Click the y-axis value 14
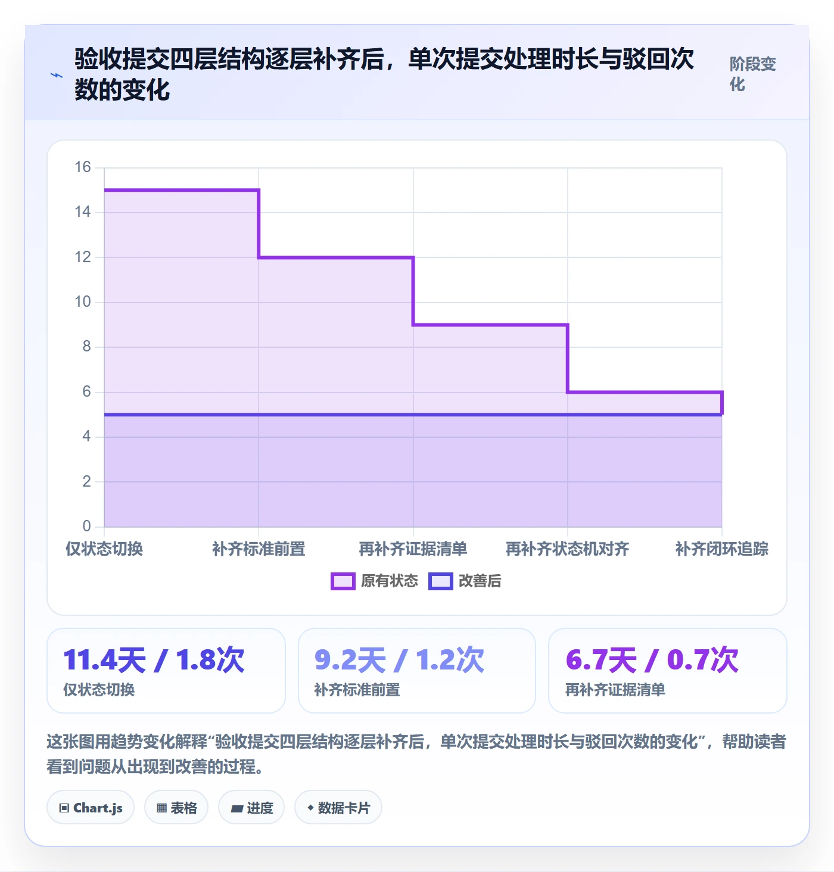834x872 pixels. pyautogui.click(x=83, y=212)
